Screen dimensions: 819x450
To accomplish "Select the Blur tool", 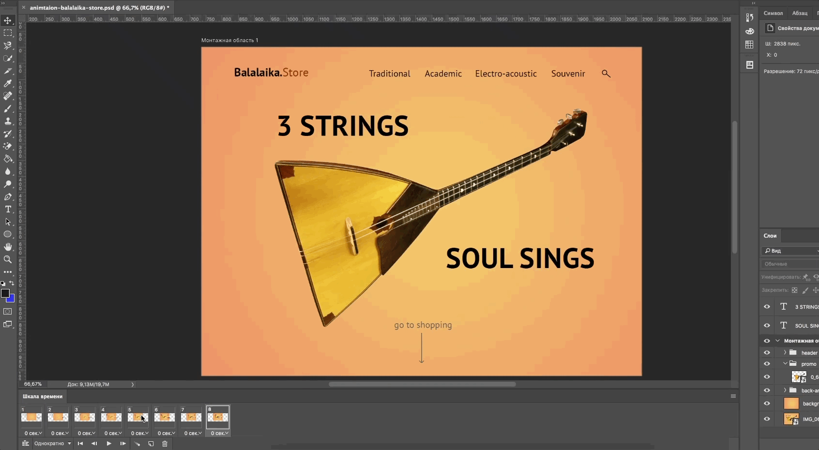I will 8,171.
